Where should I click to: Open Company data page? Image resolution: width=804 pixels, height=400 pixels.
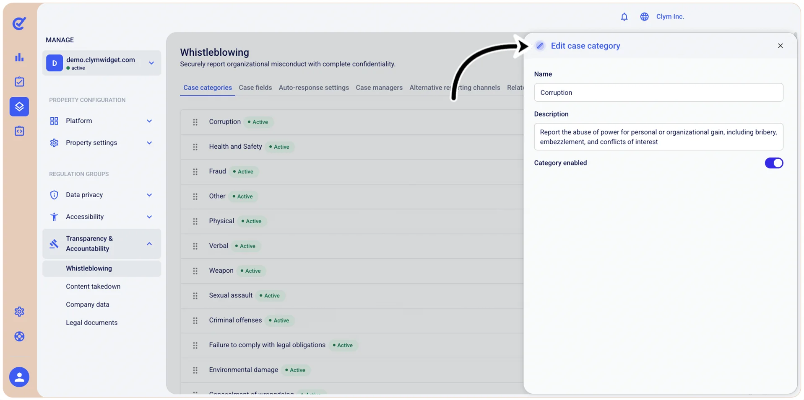click(88, 305)
